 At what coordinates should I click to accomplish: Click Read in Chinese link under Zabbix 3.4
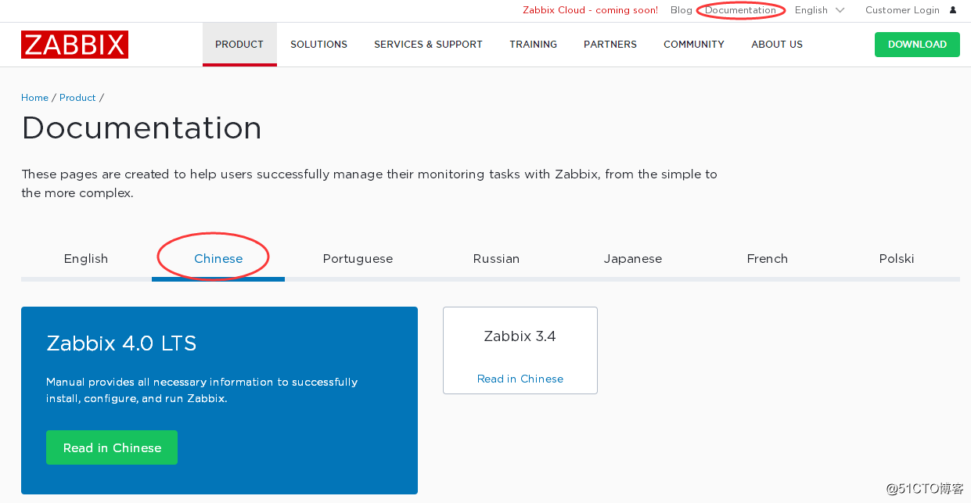[x=520, y=379]
